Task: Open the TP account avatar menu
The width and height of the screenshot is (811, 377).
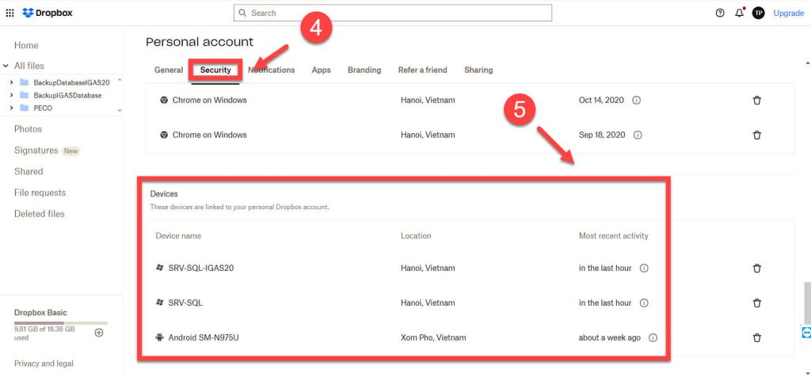Action: [x=758, y=13]
